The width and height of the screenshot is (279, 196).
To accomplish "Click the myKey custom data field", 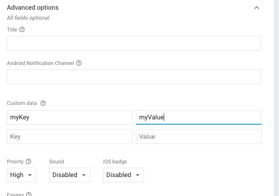I will tap(70, 117).
